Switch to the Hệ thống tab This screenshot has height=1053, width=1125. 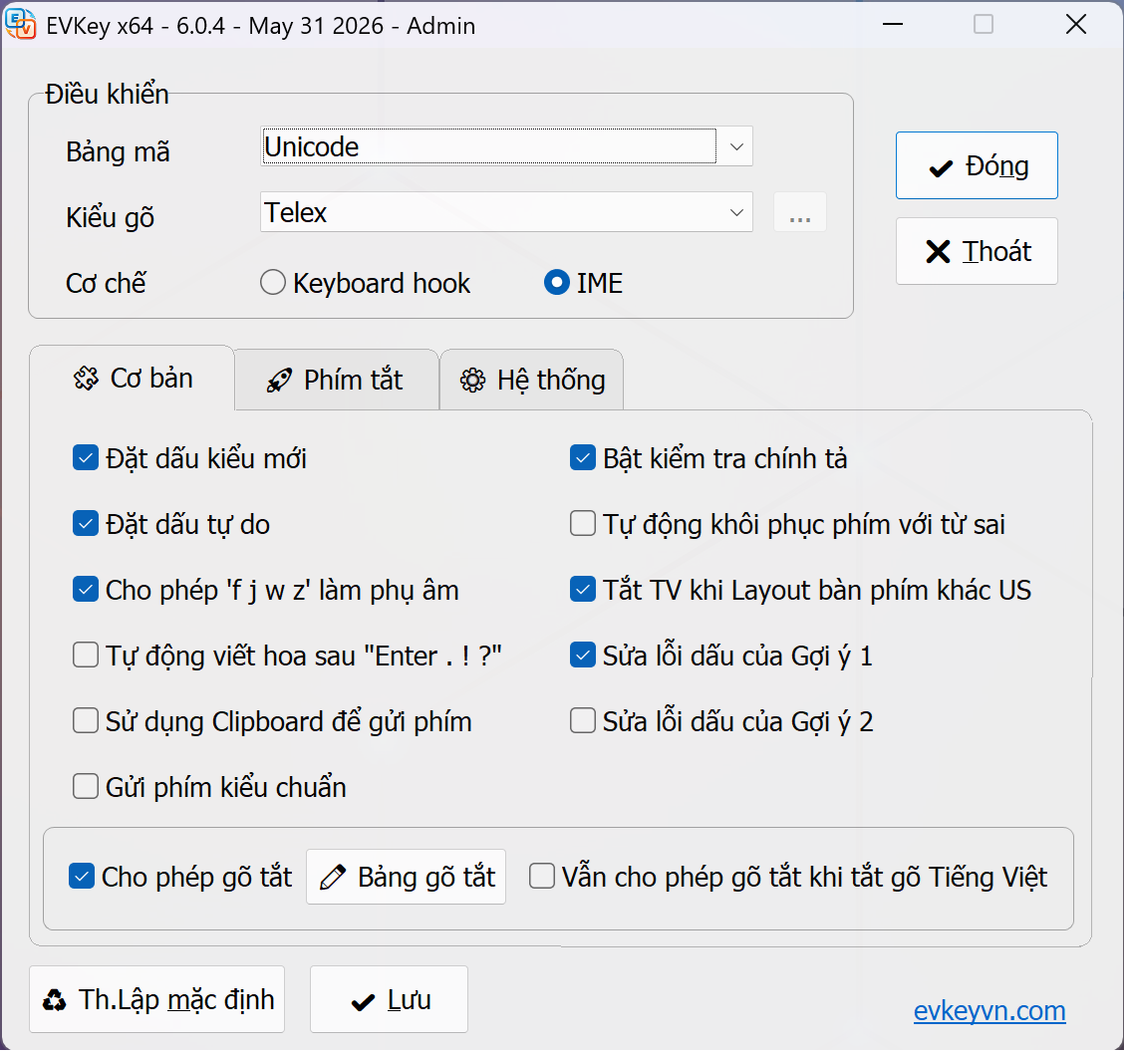[x=532, y=381]
